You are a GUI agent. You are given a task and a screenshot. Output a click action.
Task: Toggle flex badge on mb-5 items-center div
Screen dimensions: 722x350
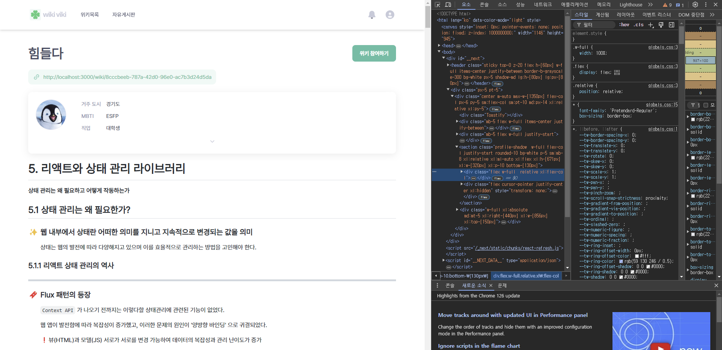[515, 128]
